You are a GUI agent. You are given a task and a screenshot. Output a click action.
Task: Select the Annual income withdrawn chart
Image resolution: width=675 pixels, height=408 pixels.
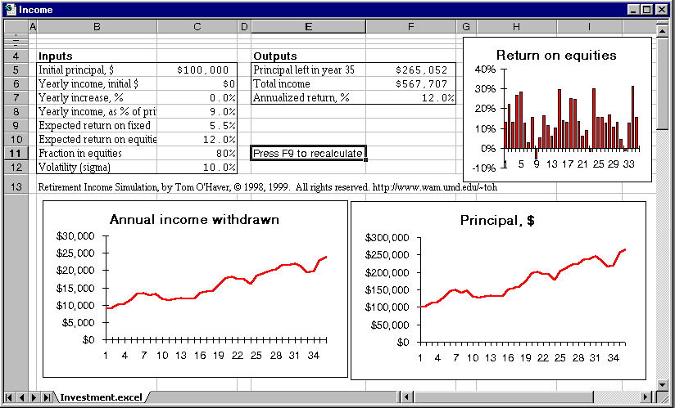click(x=194, y=289)
